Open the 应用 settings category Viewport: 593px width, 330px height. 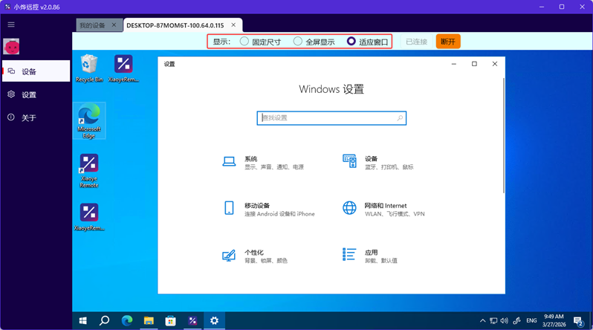[x=371, y=253]
